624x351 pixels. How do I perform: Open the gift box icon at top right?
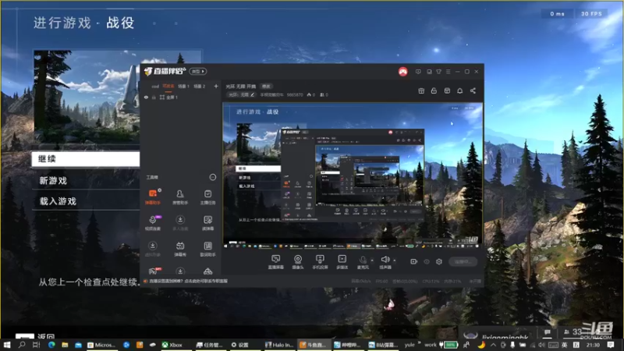click(x=421, y=90)
